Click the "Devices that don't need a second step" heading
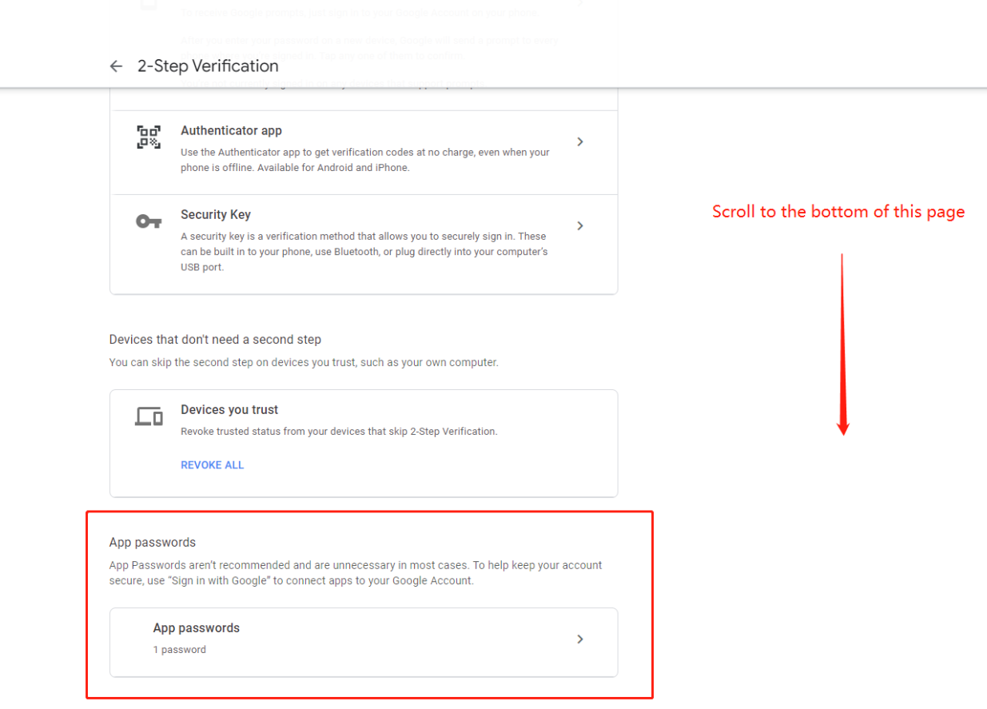Image resolution: width=987 pixels, height=709 pixels. click(x=215, y=340)
